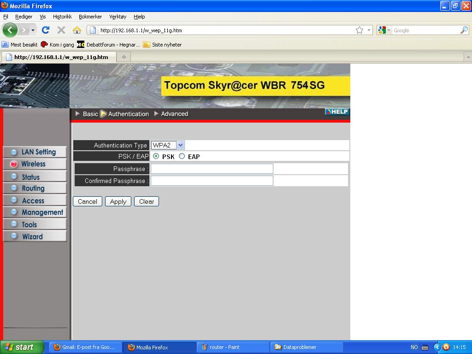Select the PSK radio button
Screen dimensions: 472x354
[156, 156]
